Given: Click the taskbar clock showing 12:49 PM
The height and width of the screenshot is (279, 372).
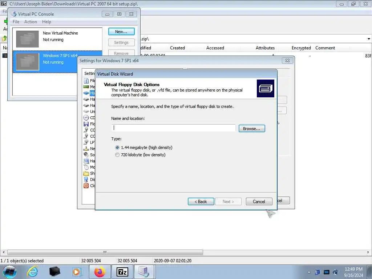Looking at the screenshot, I should point(353,272).
